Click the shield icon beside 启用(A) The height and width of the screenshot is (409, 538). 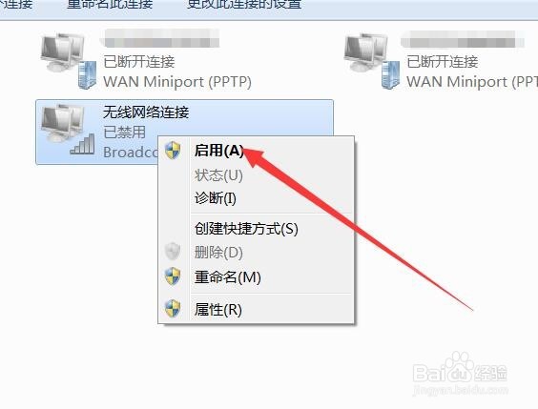click(x=173, y=151)
